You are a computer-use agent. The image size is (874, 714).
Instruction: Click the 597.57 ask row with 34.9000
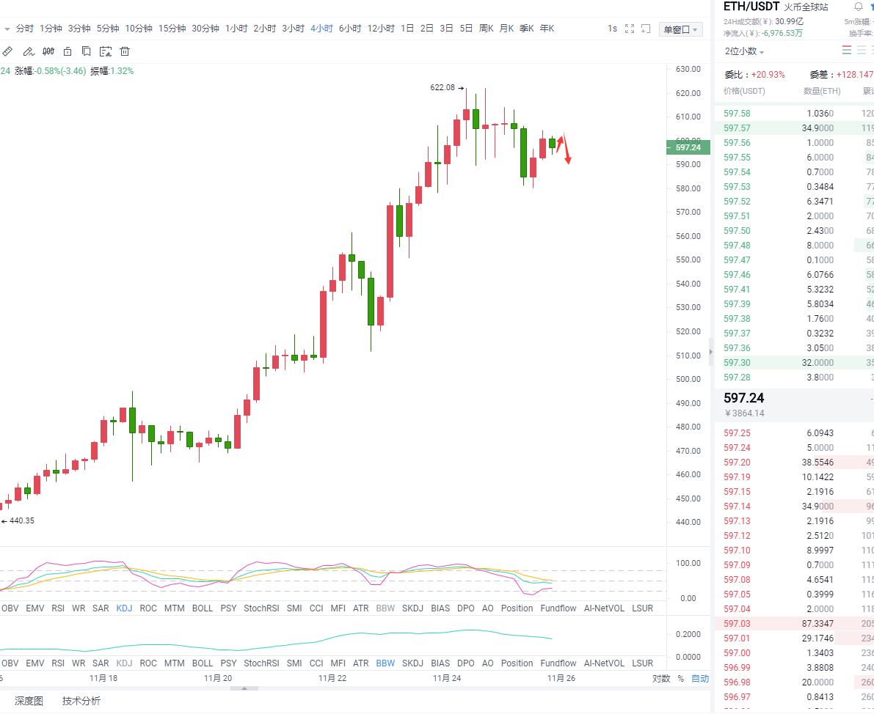(794, 128)
